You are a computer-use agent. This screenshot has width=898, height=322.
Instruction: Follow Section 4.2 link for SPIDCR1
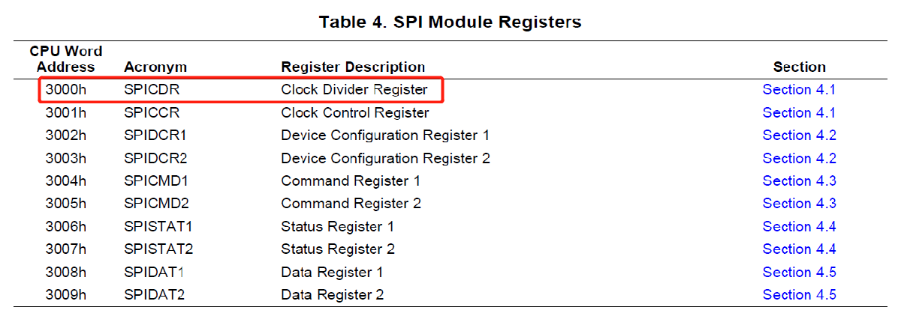pos(799,136)
